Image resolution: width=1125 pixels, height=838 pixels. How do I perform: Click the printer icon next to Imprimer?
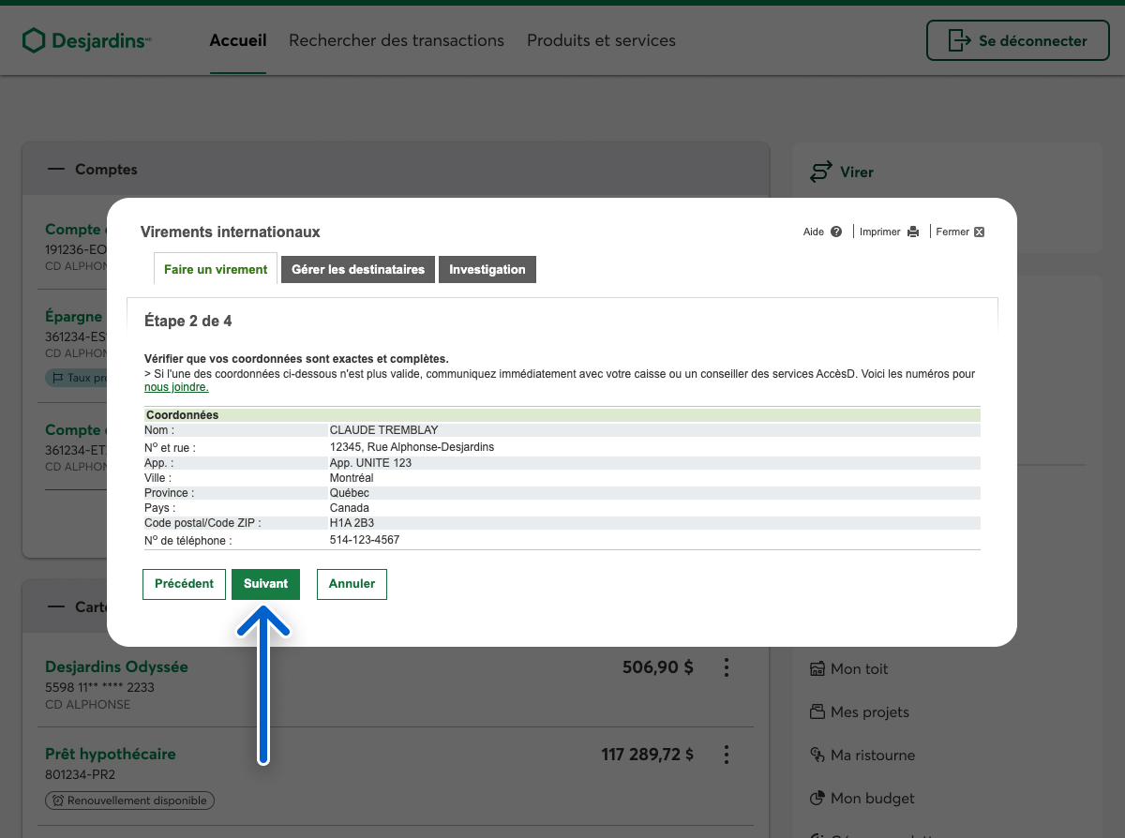pyautogui.click(x=913, y=232)
